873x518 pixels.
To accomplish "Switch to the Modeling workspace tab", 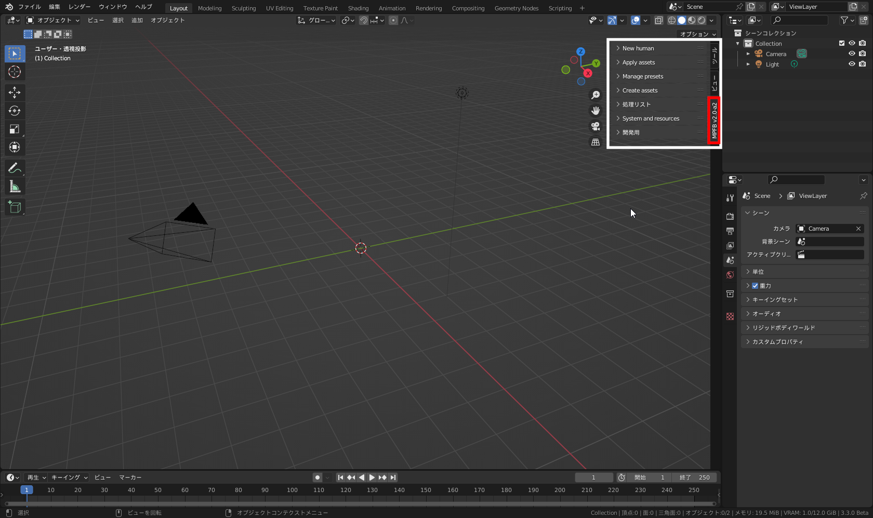I will [x=209, y=8].
